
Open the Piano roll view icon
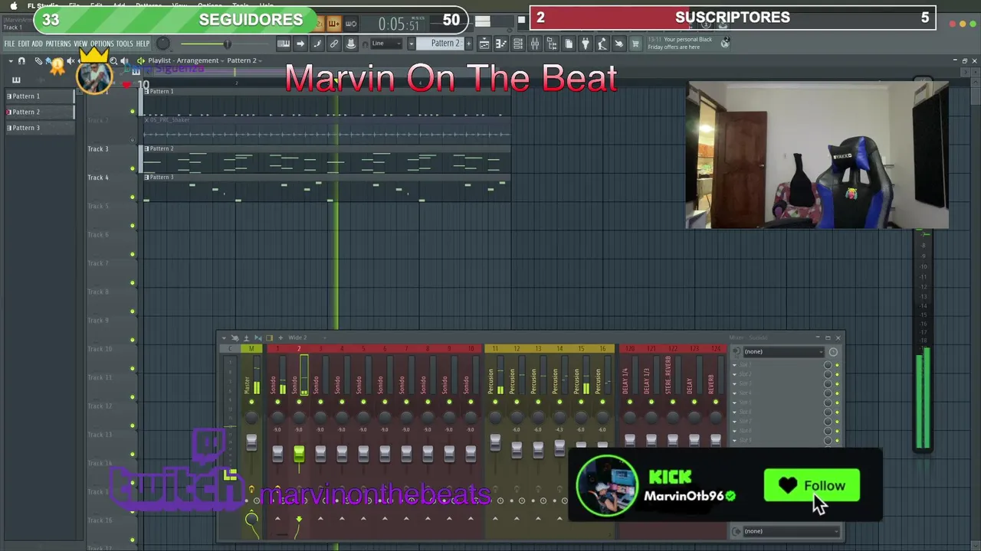tap(500, 44)
